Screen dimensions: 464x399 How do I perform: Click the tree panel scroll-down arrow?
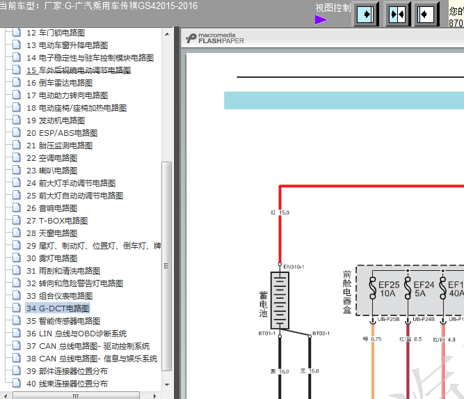tap(167, 385)
